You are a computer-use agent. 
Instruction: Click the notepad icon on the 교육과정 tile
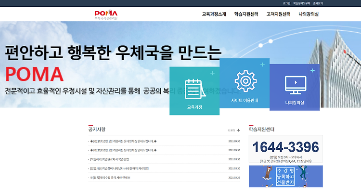tap(195, 89)
